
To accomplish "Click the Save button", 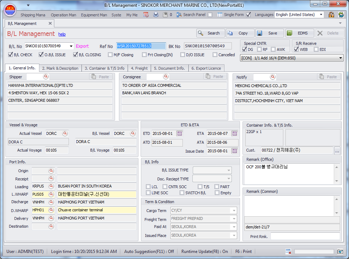I will click(x=269, y=33).
